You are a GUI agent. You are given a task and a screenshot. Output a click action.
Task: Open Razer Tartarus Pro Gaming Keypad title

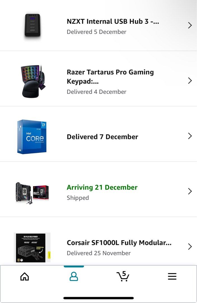point(110,77)
